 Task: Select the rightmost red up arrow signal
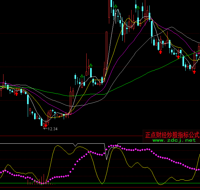point(194,72)
